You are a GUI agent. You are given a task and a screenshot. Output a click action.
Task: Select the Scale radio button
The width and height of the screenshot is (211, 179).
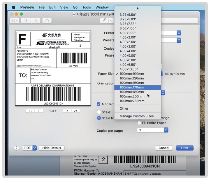click(99, 112)
